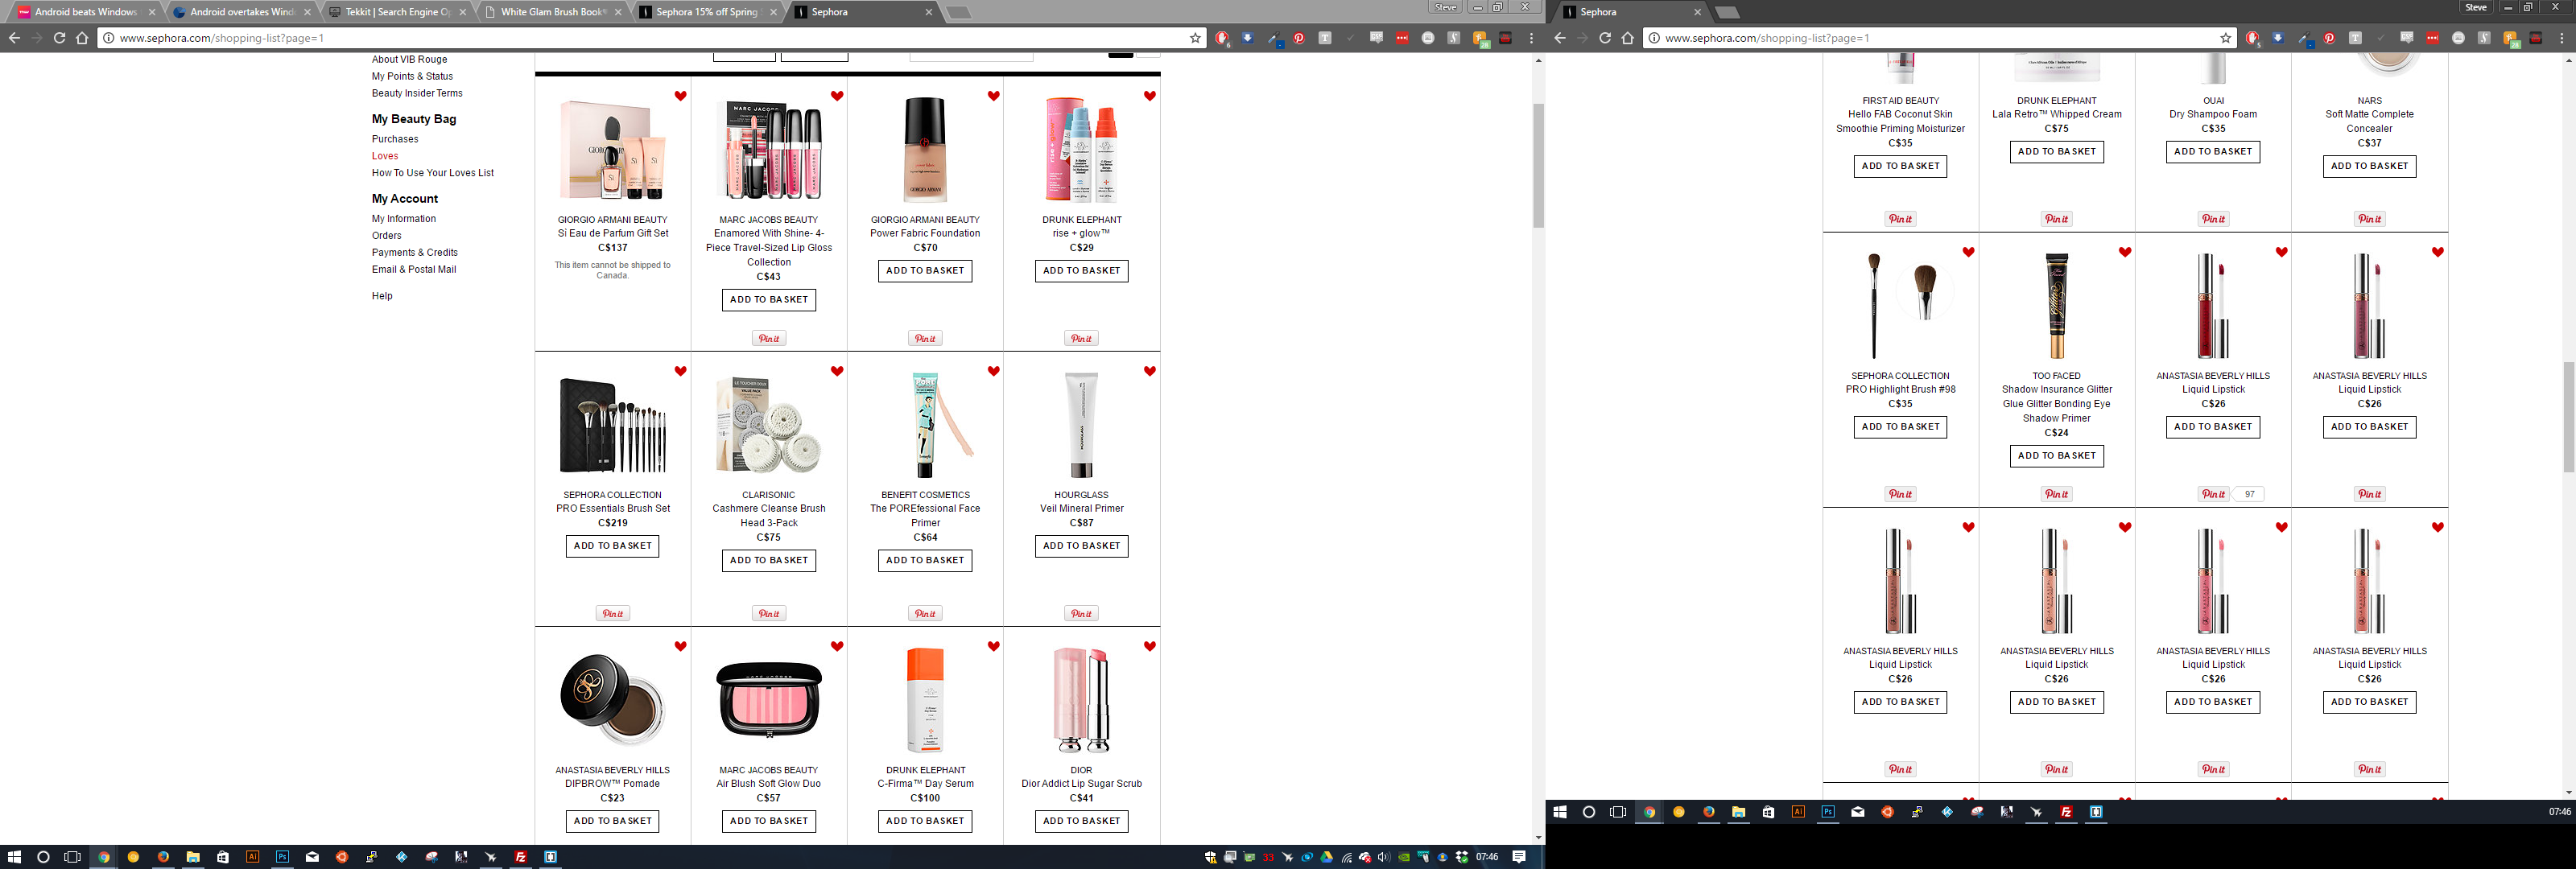2576x869 pixels.
Task: Reload page in right Chrome window
Action: 1605,38
